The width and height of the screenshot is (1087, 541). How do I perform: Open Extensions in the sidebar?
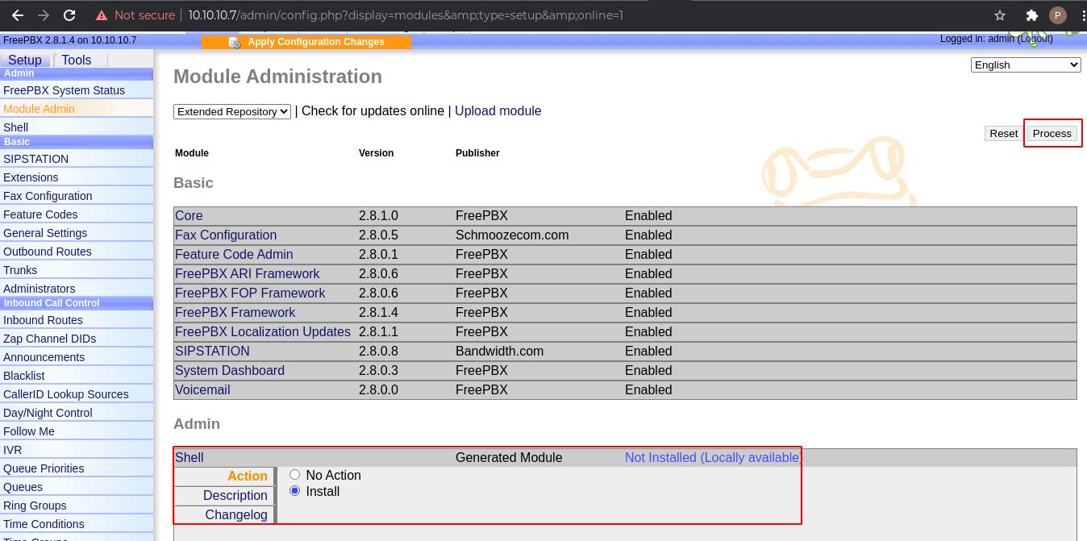click(76, 177)
